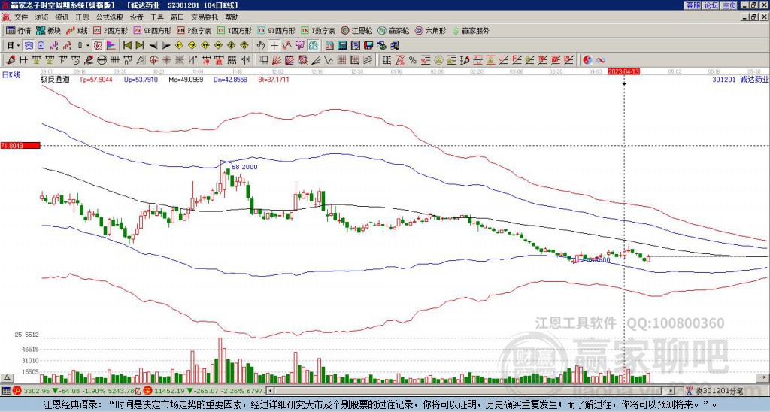
Task: Click the 主页 homepage button
Action: coord(729,5)
